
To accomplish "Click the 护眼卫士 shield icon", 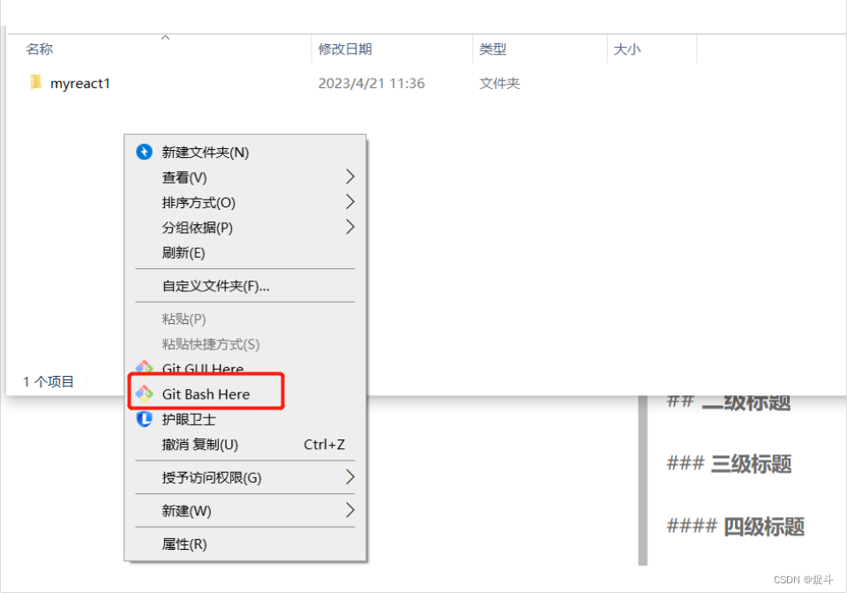I will [143, 420].
